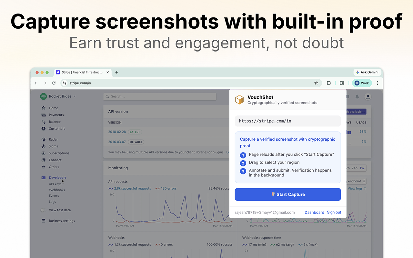Image resolution: width=413 pixels, height=258 pixels.
Task: Click the Stripe Search field
Action: (x=160, y=96)
